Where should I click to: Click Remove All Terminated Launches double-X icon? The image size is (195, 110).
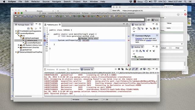[x=122, y=69]
